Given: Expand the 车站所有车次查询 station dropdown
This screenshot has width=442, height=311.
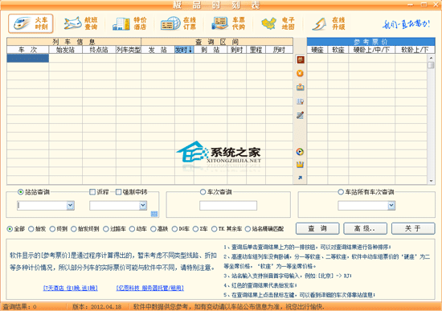Looking at the screenshot, I should 391,206.
